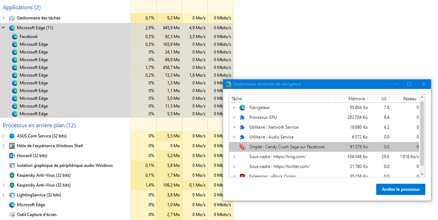Viewport: 438px width, 220px height.
Task: Select Sous-cadre : https://twitter.com/ row
Action: (x=324, y=167)
